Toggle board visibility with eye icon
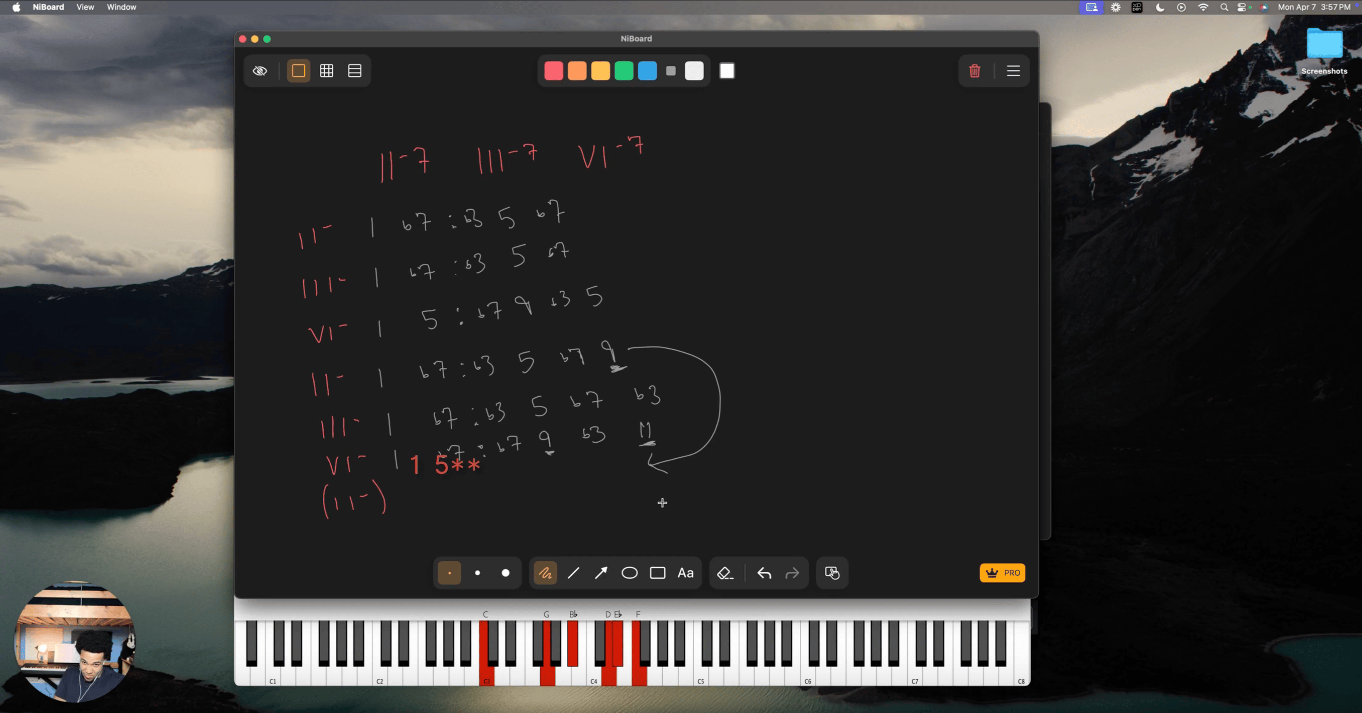1362x713 pixels. coord(260,71)
